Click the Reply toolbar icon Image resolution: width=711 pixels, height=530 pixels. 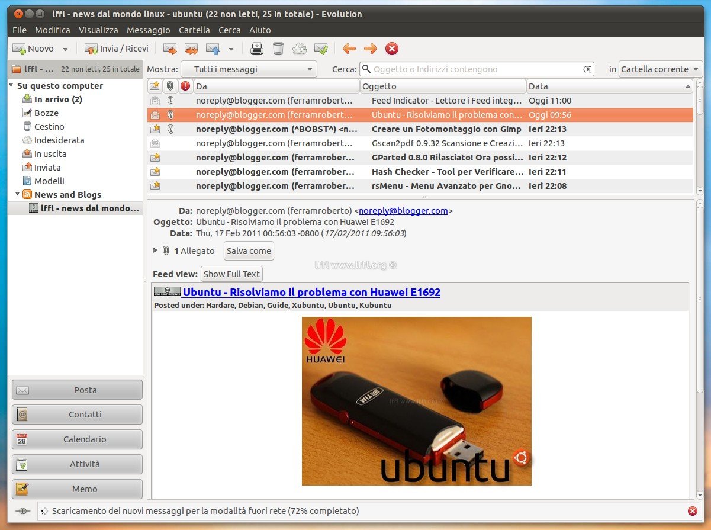click(x=170, y=49)
